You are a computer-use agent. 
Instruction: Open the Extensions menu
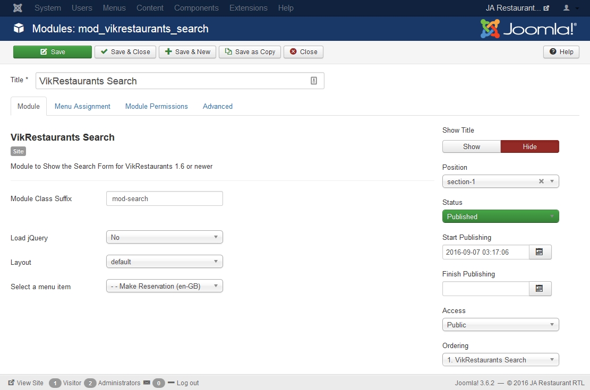[x=249, y=8]
